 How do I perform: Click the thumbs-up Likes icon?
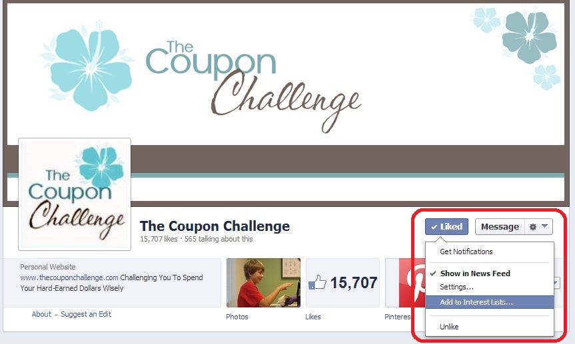[317, 283]
